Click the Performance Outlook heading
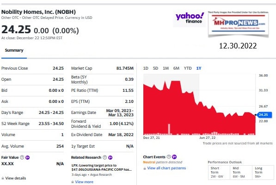 click(225, 162)
